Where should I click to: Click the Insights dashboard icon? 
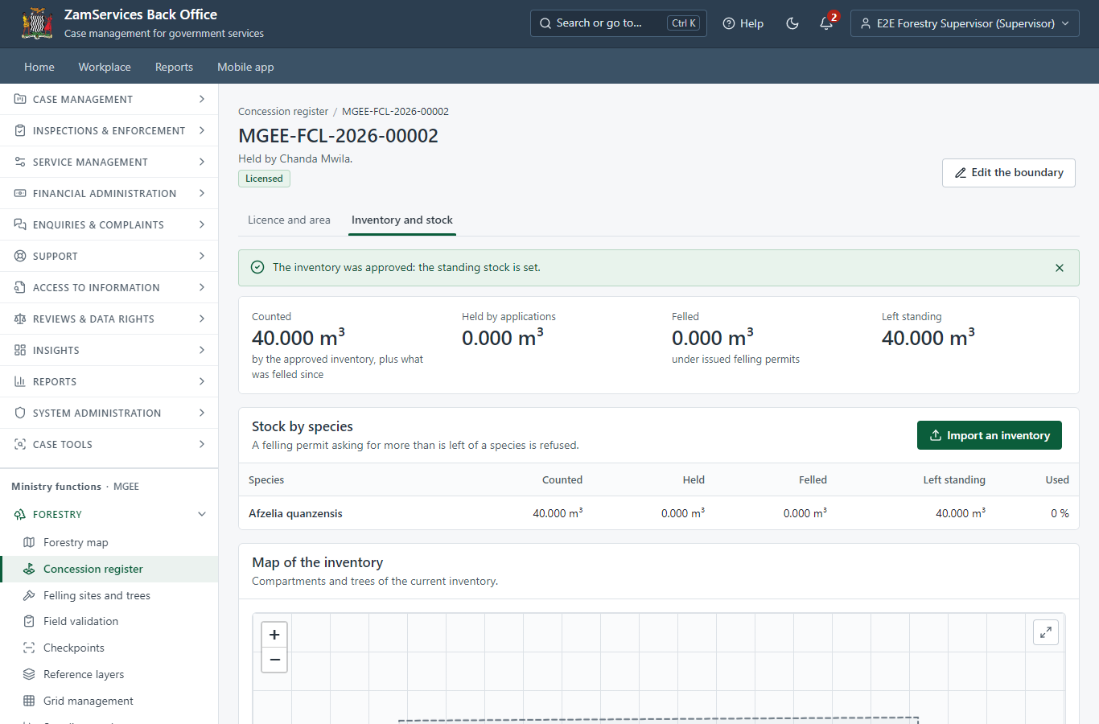click(20, 350)
